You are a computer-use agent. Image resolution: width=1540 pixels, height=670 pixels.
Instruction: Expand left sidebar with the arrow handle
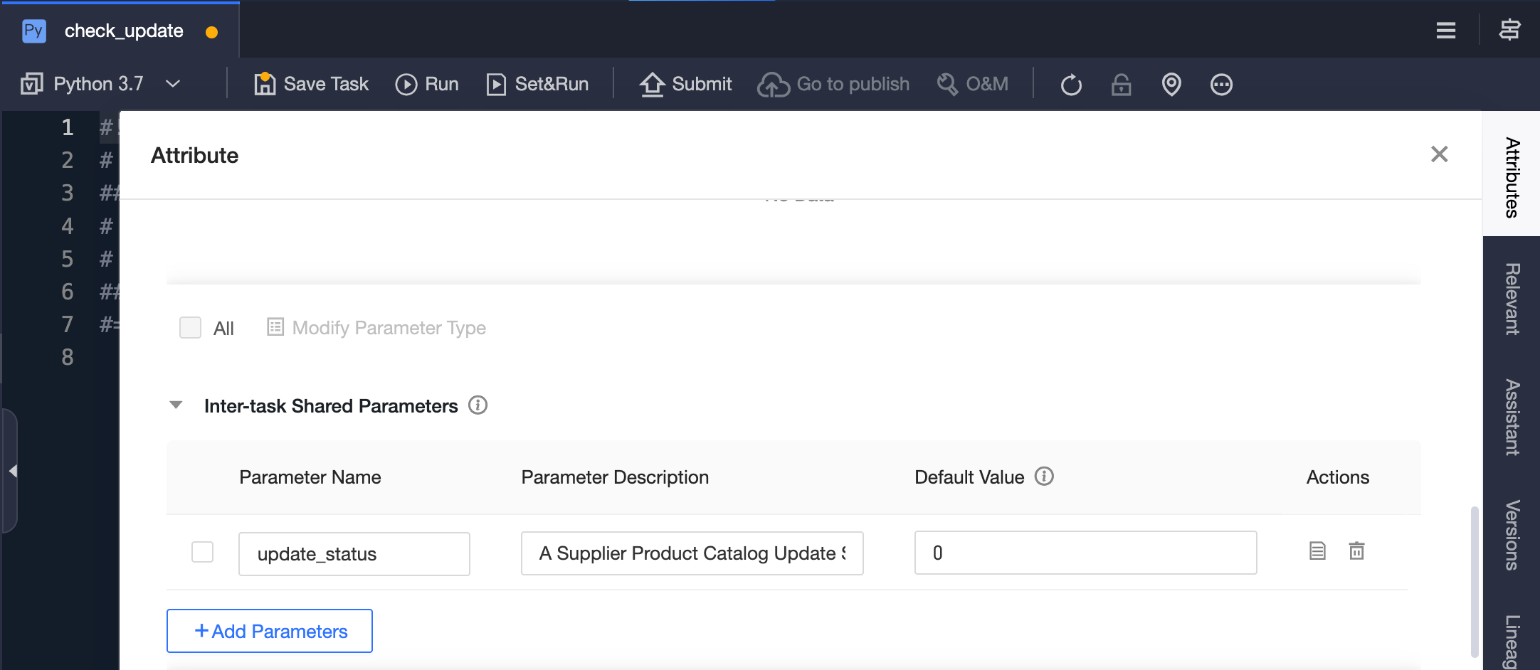coord(11,471)
